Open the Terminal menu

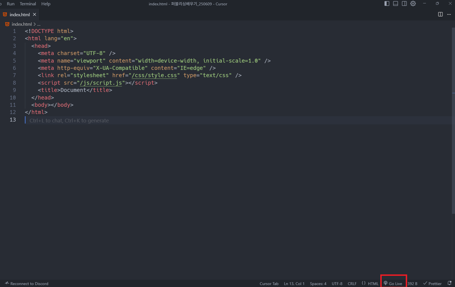click(x=28, y=4)
